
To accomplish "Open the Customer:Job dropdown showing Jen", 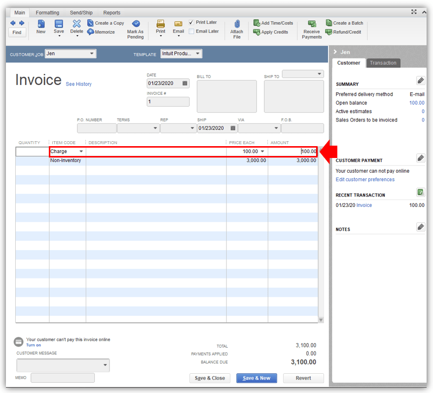I will [x=90, y=53].
